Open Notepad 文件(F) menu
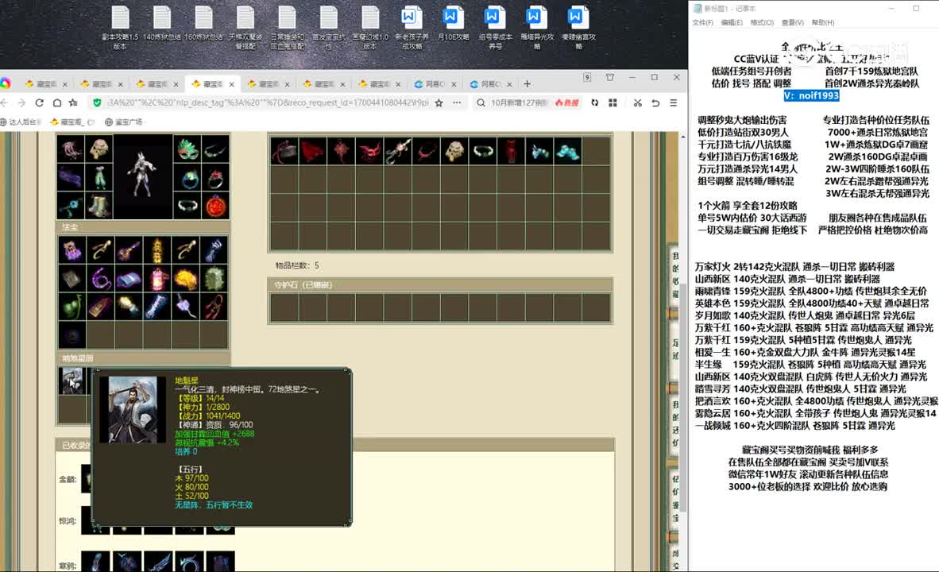This screenshot has height=572, width=939. click(703, 22)
